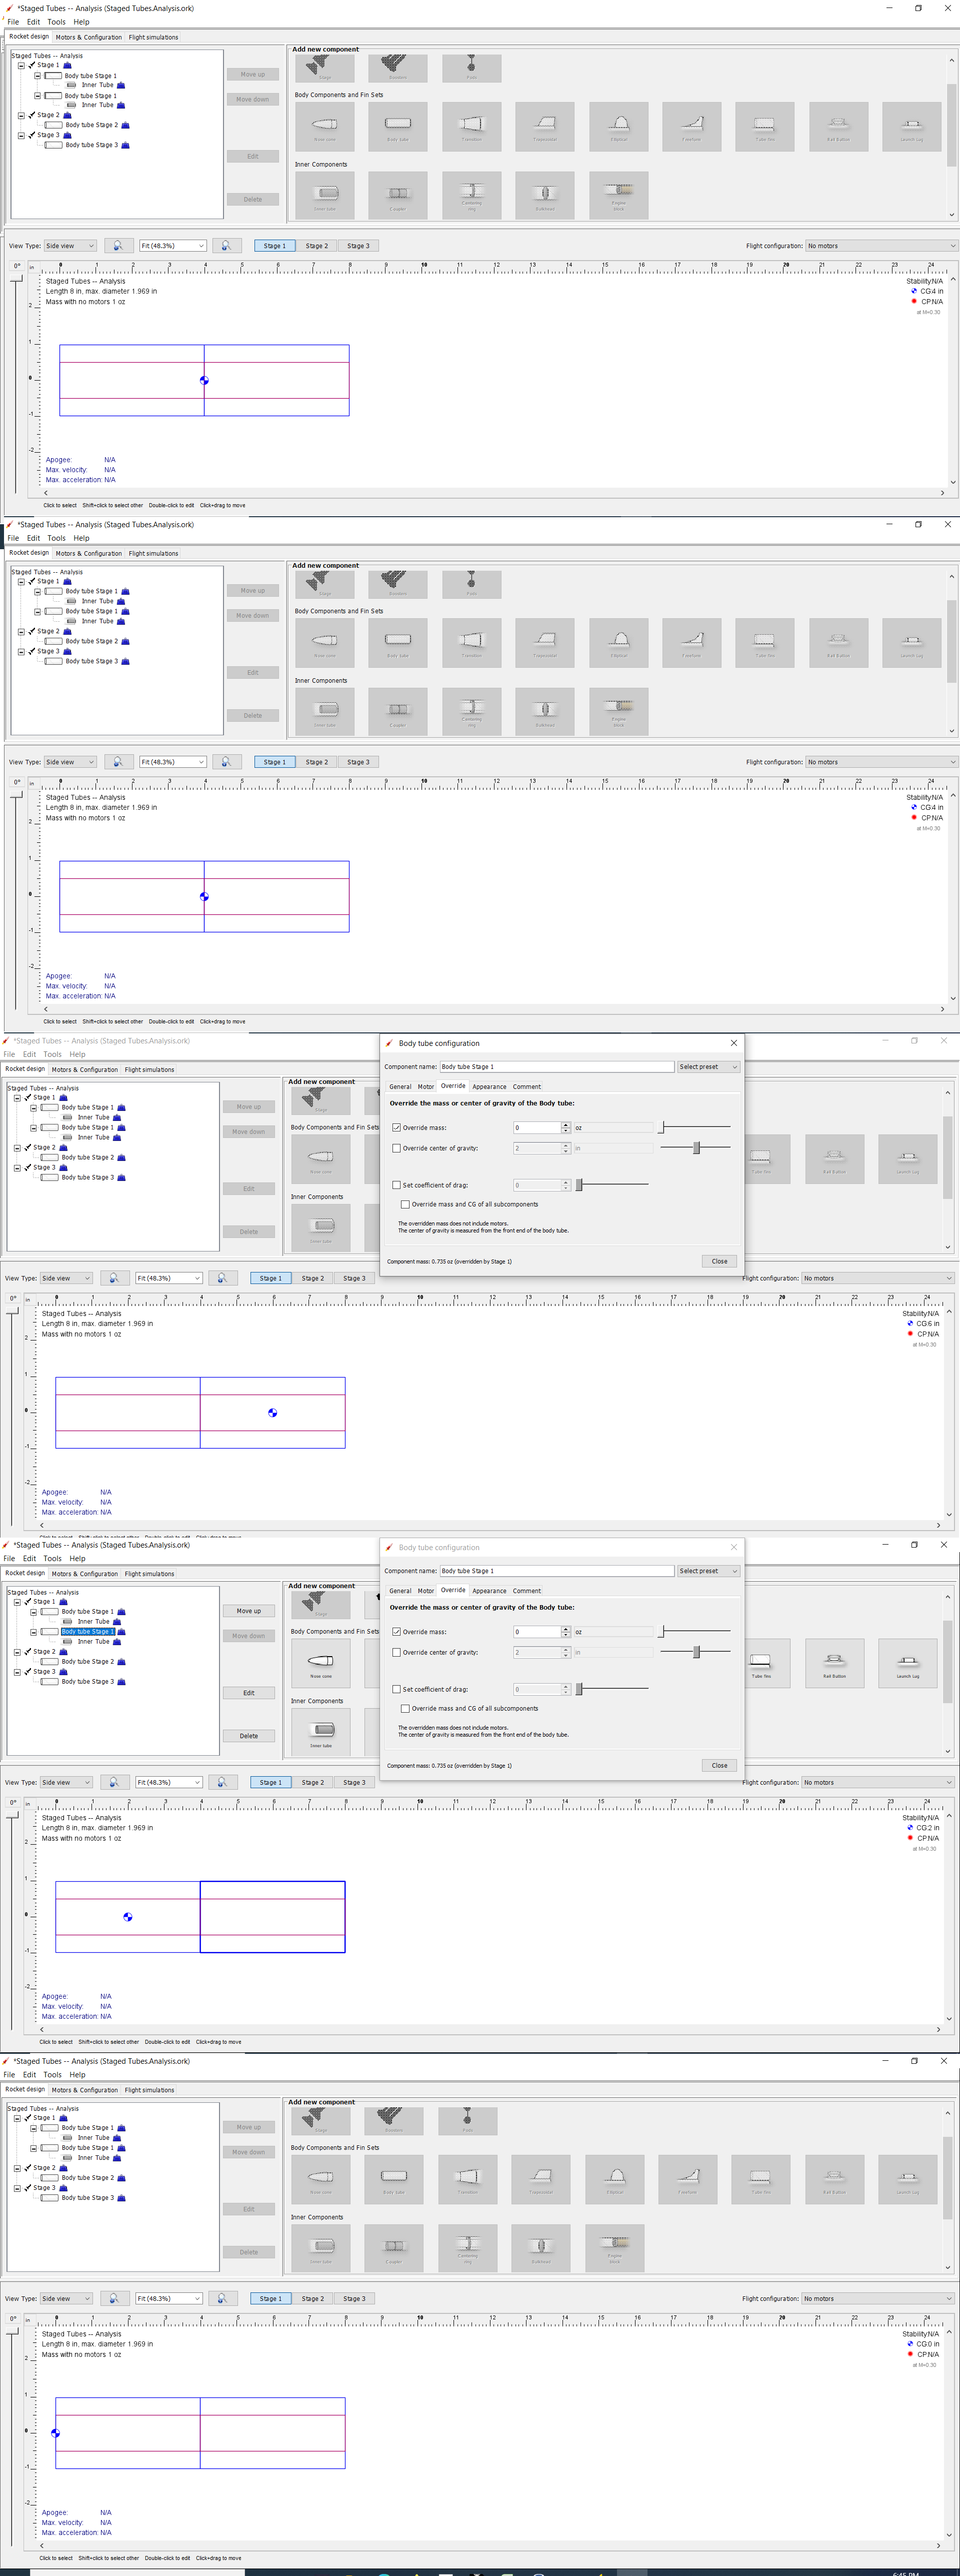Image resolution: width=960 pixels, height=2576 pixels.
Task: Enable Override center of gravity
Action: pyautogui.click(x=397, y=1148)
